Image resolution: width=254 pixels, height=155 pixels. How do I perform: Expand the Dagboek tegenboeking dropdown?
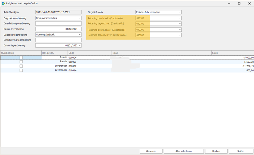pyautogui.click(x=80, y=35)
